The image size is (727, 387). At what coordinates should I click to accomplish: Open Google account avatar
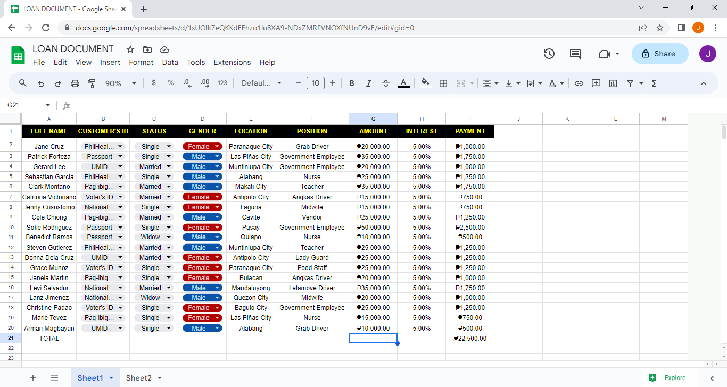coord(708,54)
